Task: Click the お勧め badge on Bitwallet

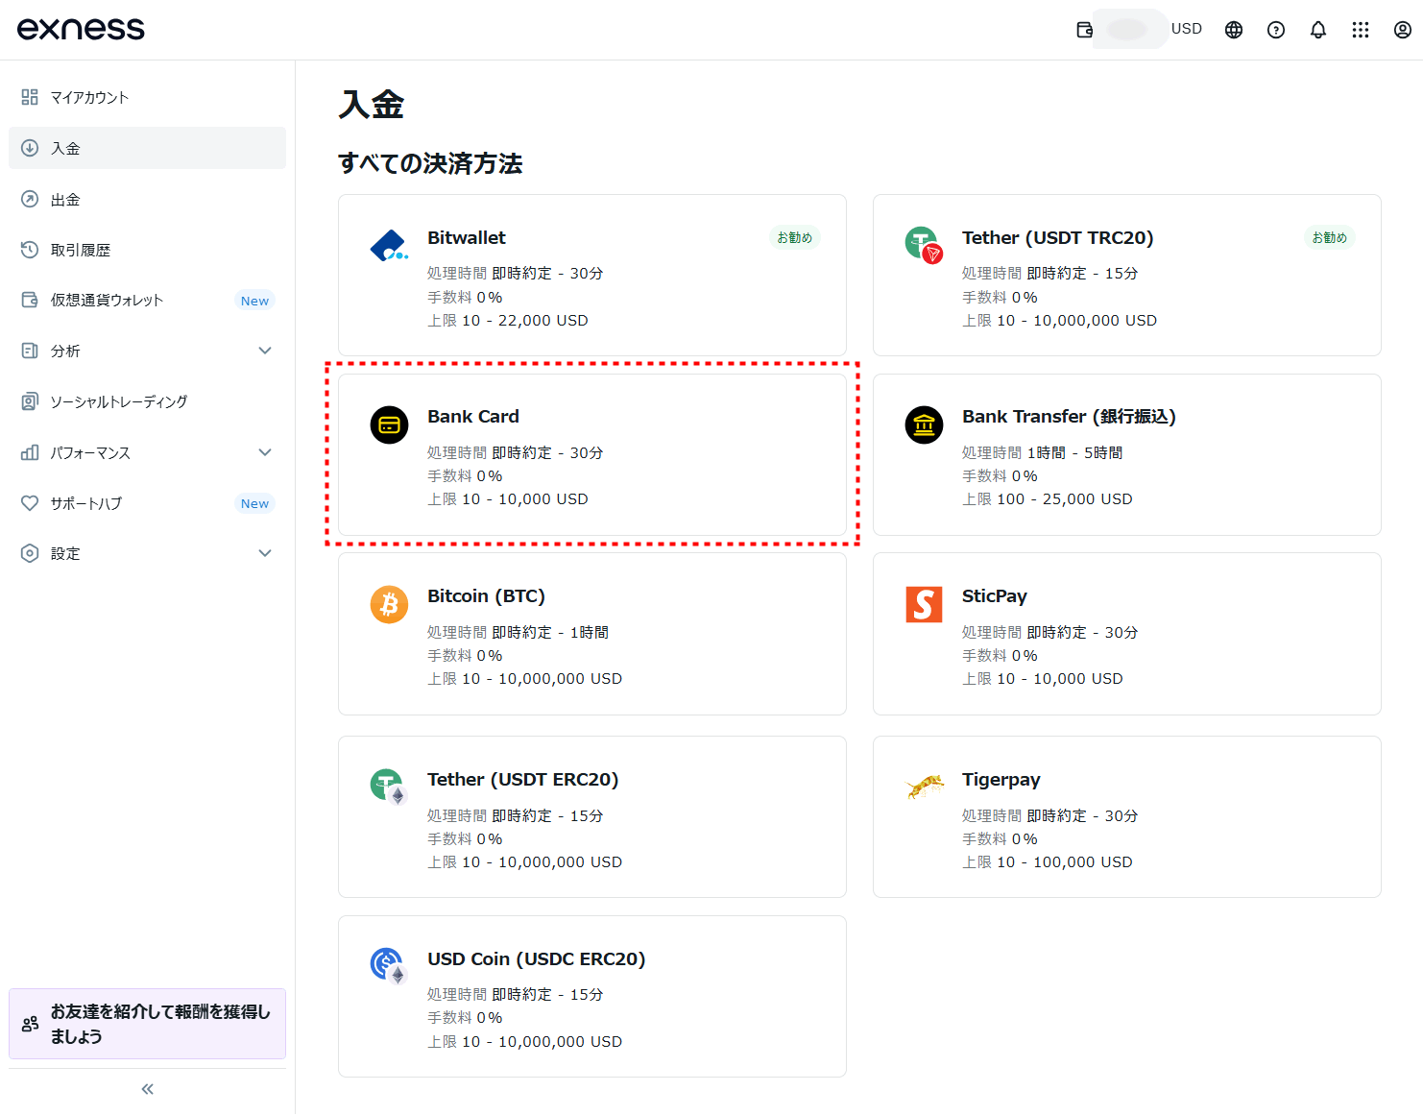Action: 794,237
